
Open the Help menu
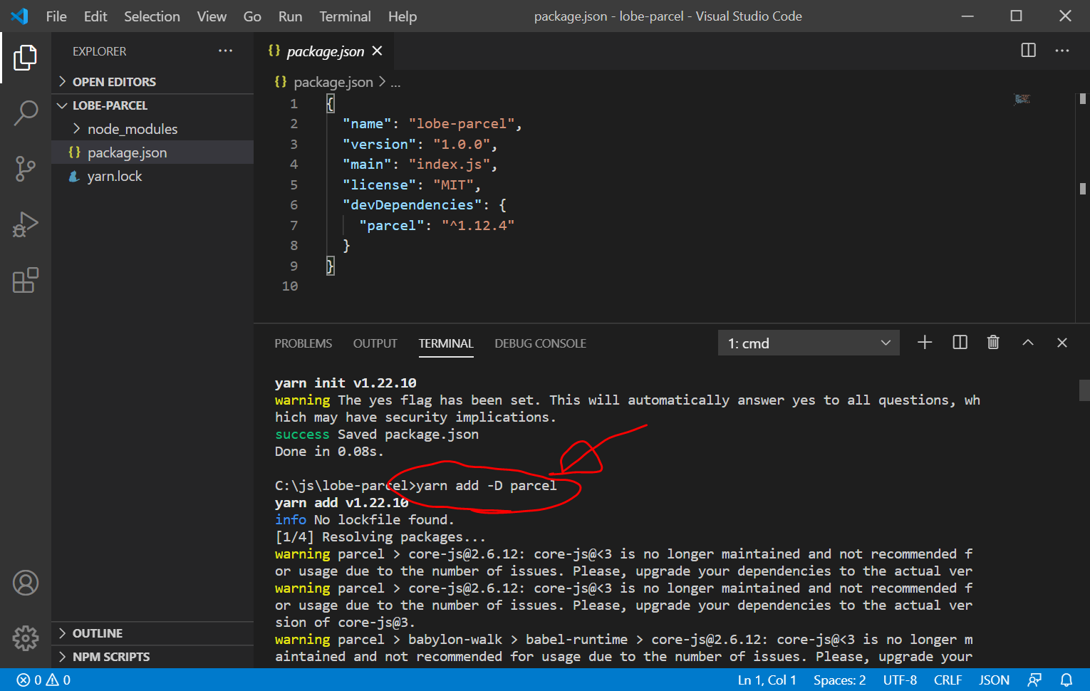403,16
